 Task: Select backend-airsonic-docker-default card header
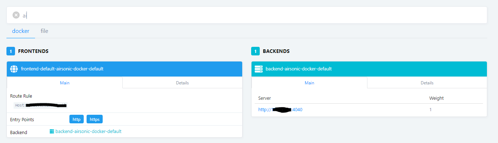point(369,69)
